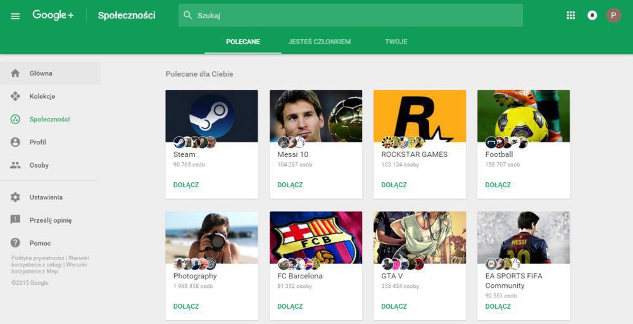The image size is (633, 324).
Task: Click the Ustawienia gear icon
Action: (x=15, y=197)
